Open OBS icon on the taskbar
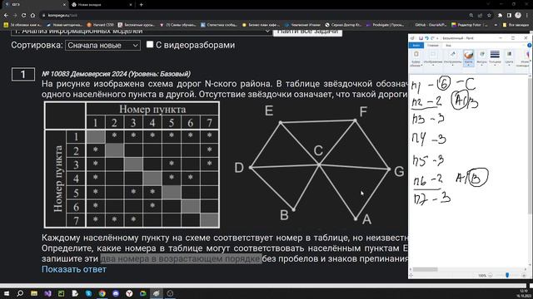Screen dimensions: 533x299 (170, 293)
